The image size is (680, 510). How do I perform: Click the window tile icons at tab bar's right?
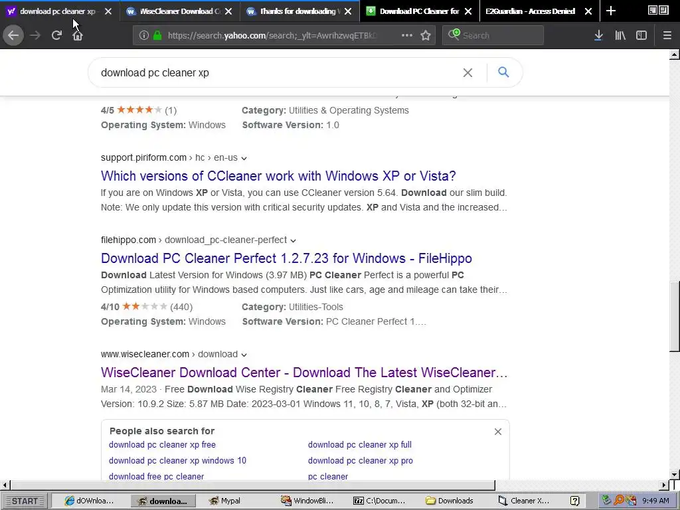[x=658, y=11]
